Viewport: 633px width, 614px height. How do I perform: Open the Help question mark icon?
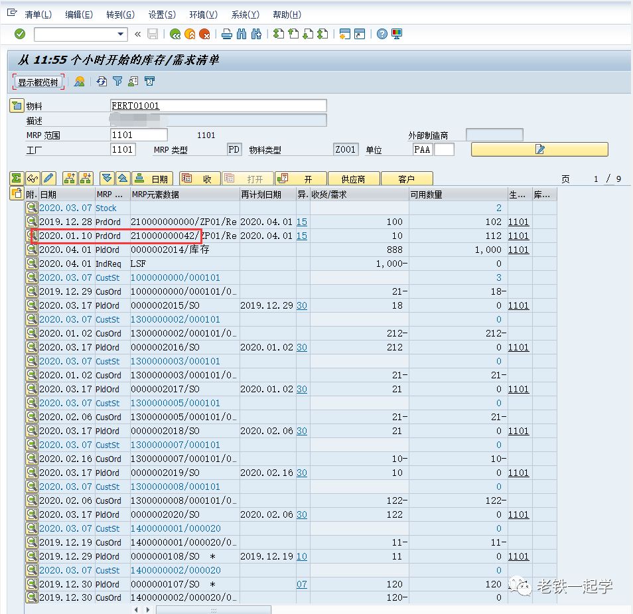(382, 35)
